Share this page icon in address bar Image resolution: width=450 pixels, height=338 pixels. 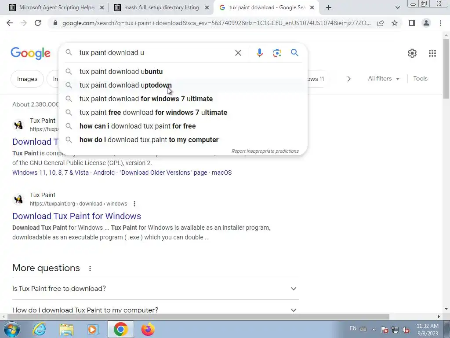click(x=381, y=23)
